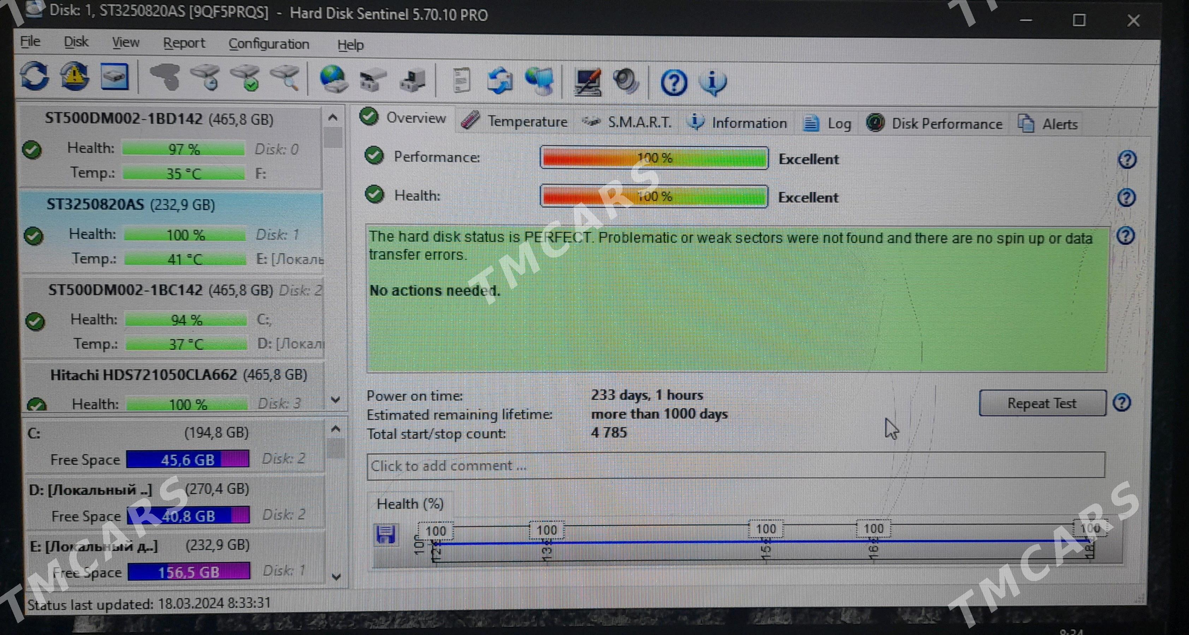The width and height of the screenshot is (1189, 635).
Task: Click partition list scrollbar down arrow
Action: click(336, 576)
